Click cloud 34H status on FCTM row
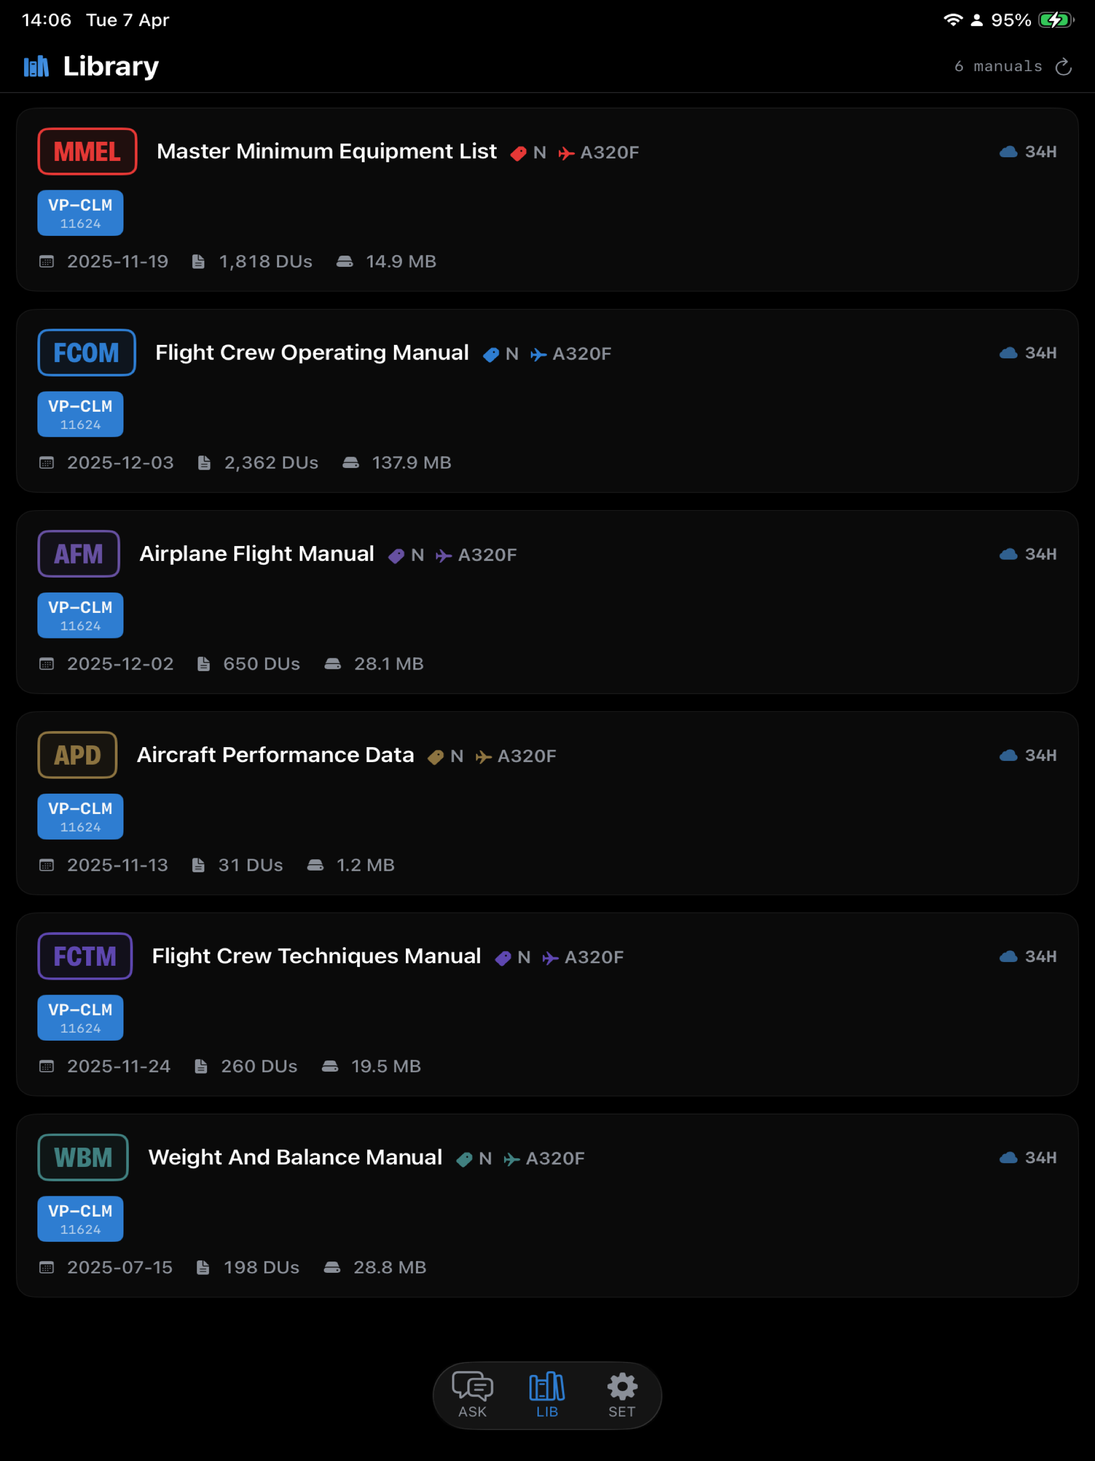1095x1461 pixels. (x=1028, y=956)
